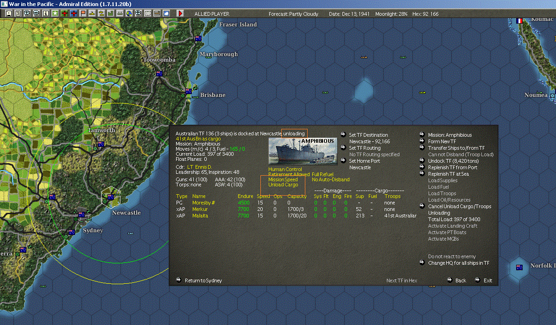Click Set TF Destination
The height and width of the screenshot is (325, 556).
[x=368, y=135]
